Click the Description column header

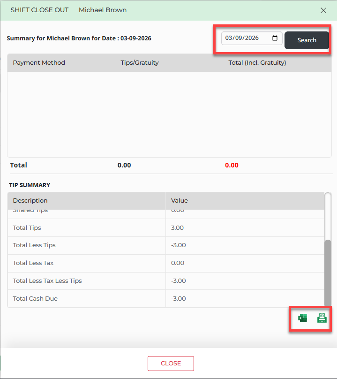30,200
